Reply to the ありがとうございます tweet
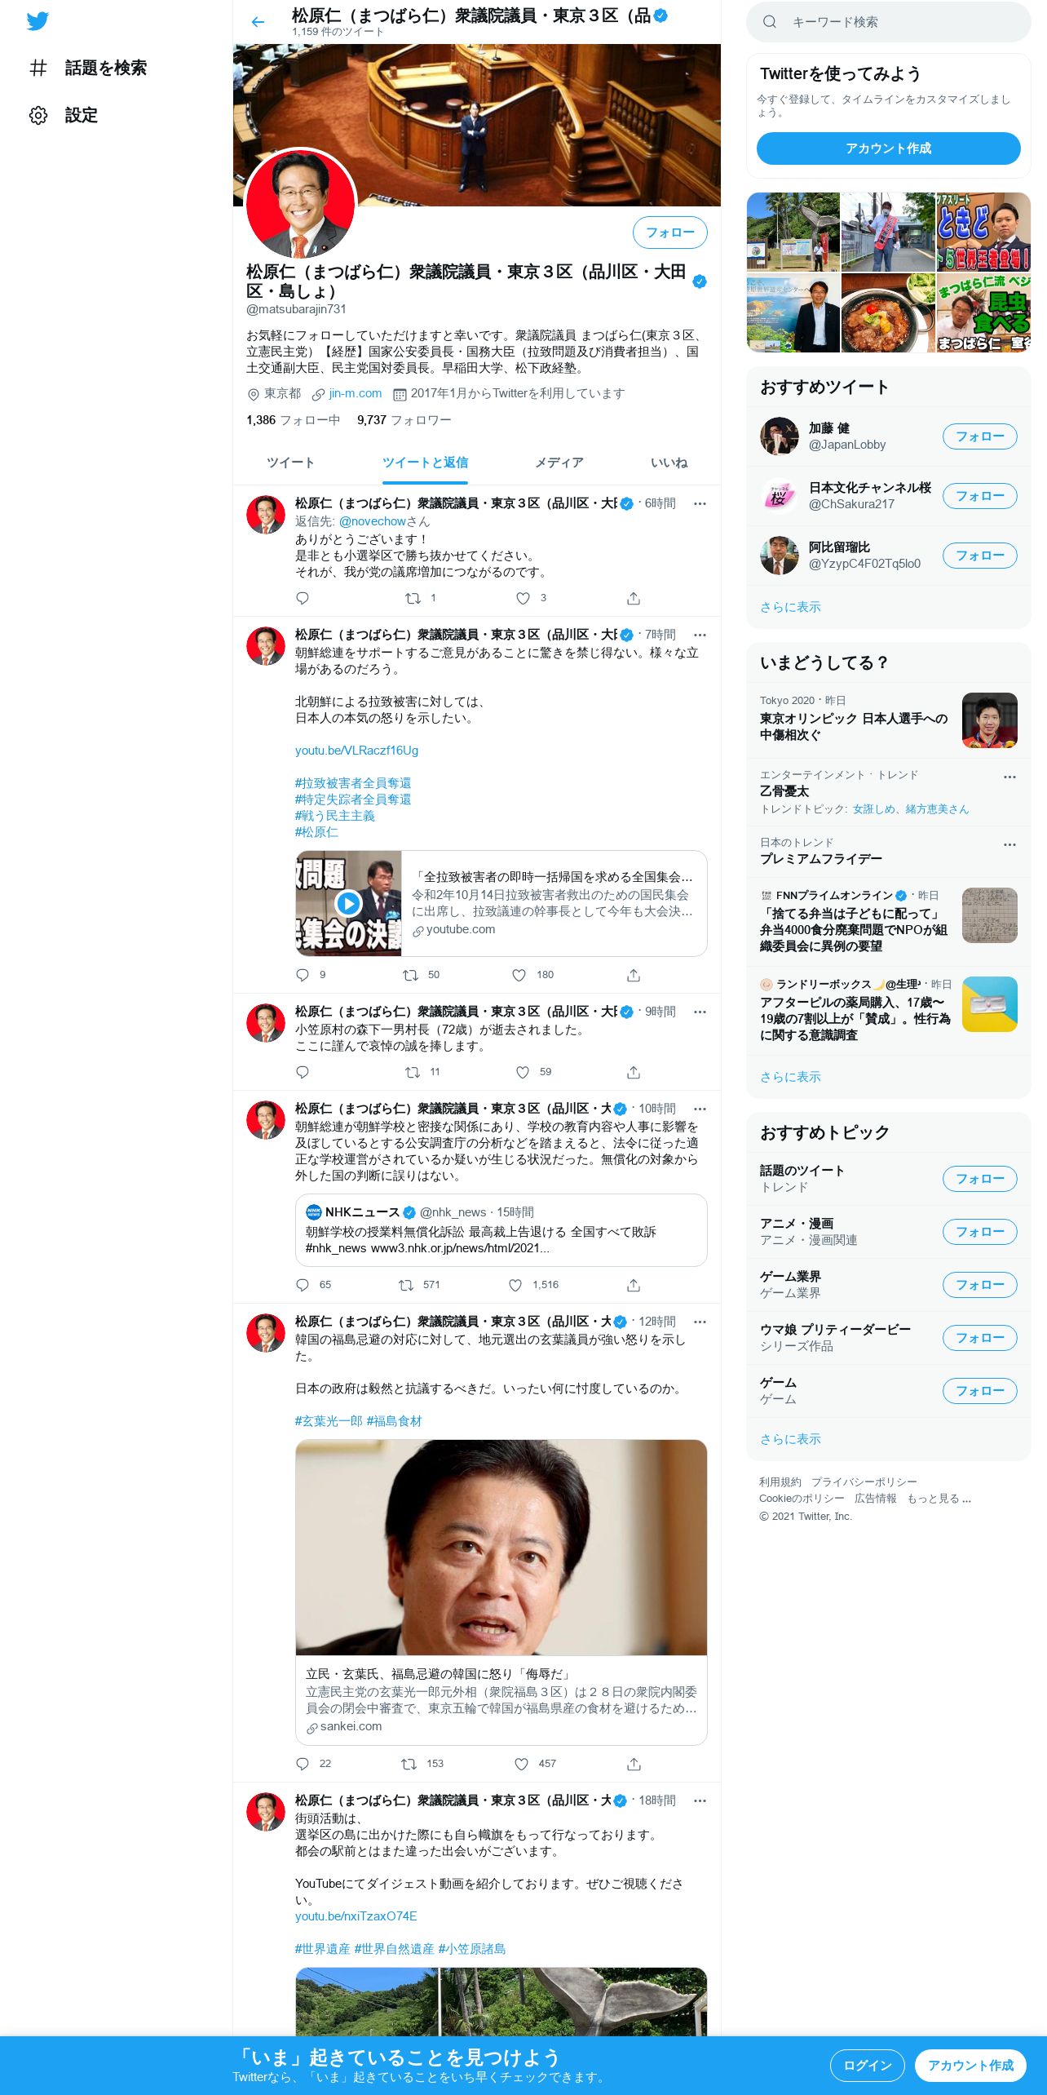This screenshot has width=1047, height=2095. (x=303, y=598)
